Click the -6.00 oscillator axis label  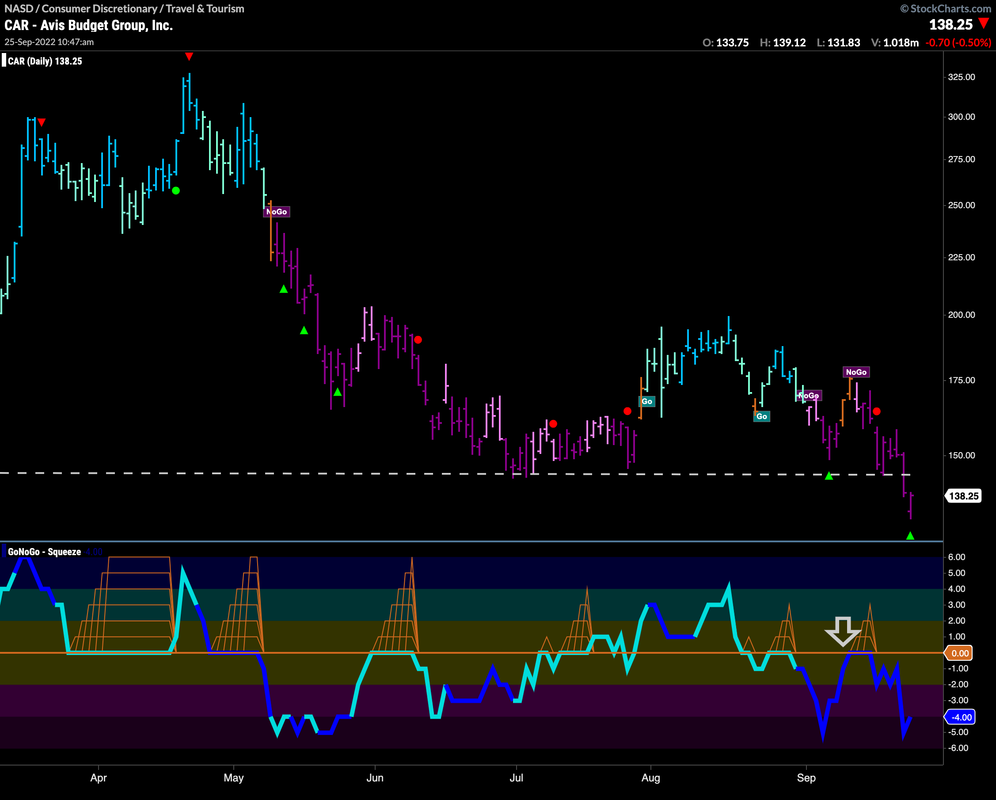click(x=958, y=748)
